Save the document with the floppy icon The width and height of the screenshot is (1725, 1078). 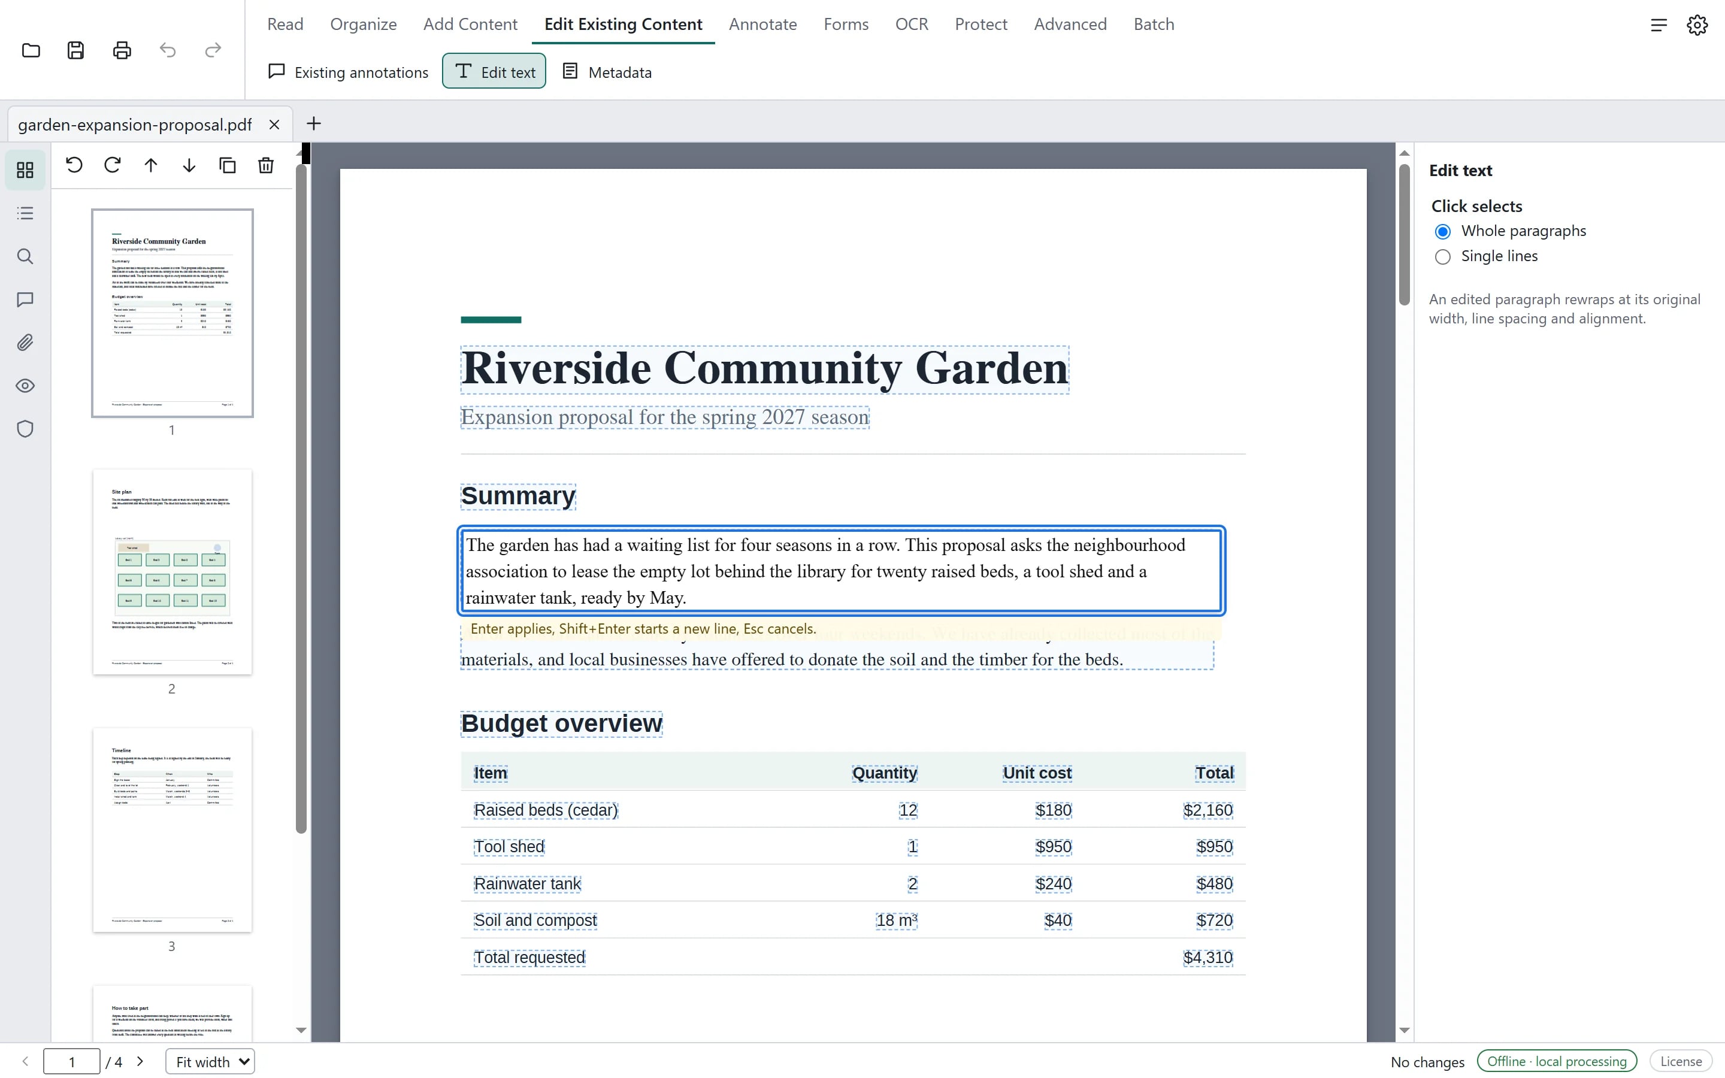point(76,51)
